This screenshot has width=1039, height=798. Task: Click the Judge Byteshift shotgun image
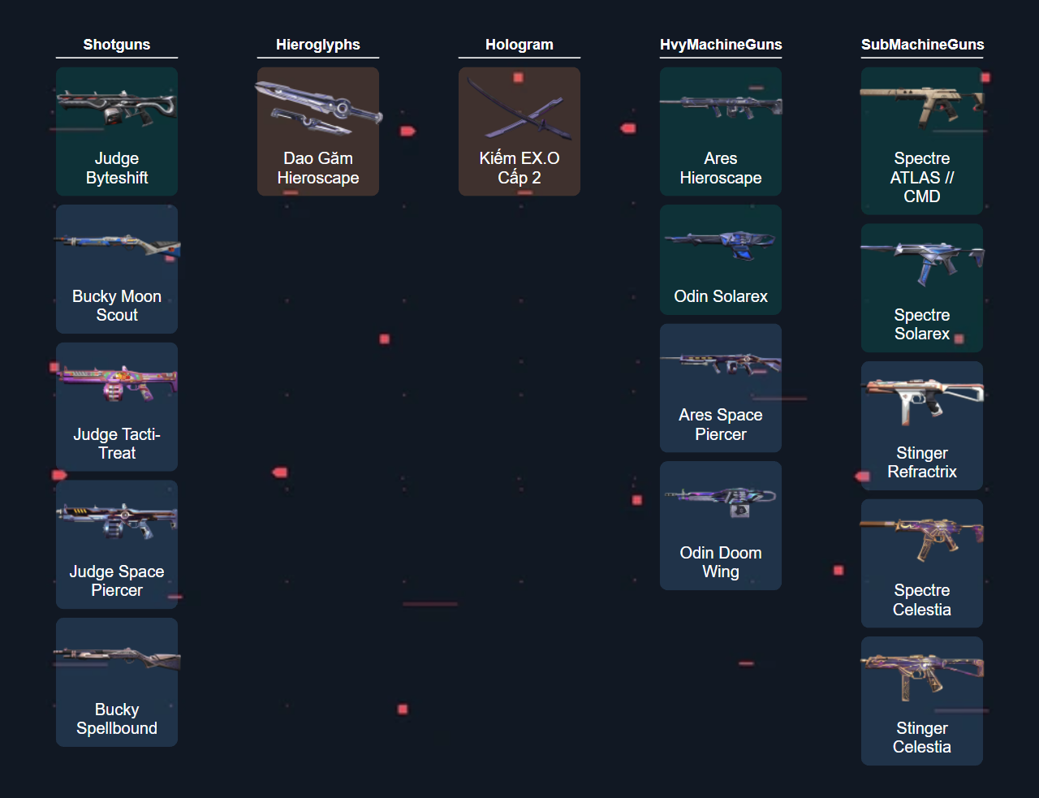[116, 108]
